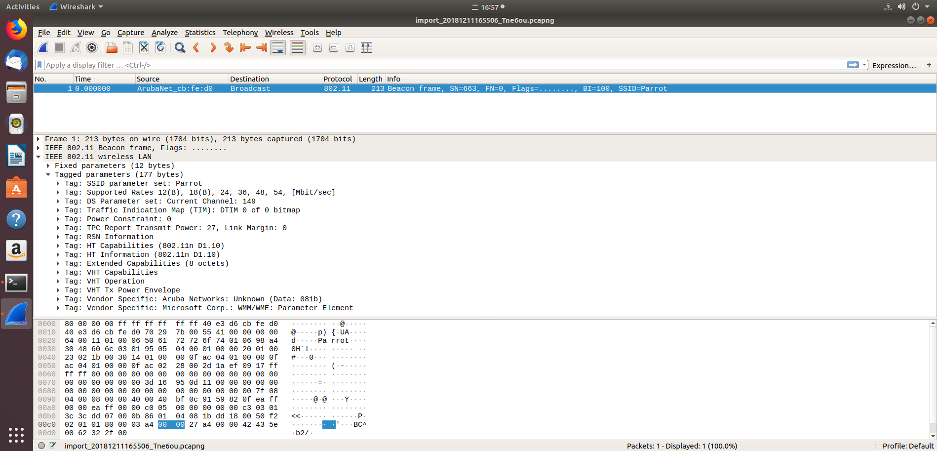Open the Analyze menu
Screen dimensions: 937x451
164,33
